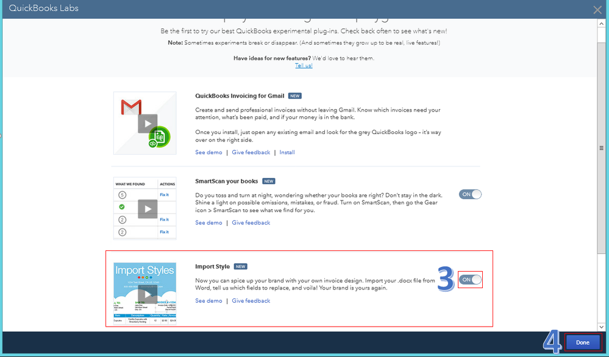Click the scrollbar down arrow
Viewport: 609px width, 357px height.
[x=601, y=327]
